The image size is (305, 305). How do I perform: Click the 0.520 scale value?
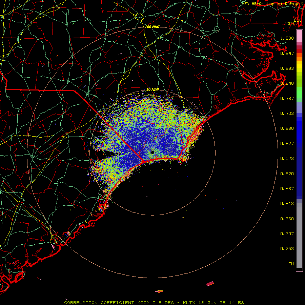(287, 174)
